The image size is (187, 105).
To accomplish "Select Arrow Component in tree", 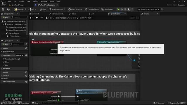I will coord(17,27).
